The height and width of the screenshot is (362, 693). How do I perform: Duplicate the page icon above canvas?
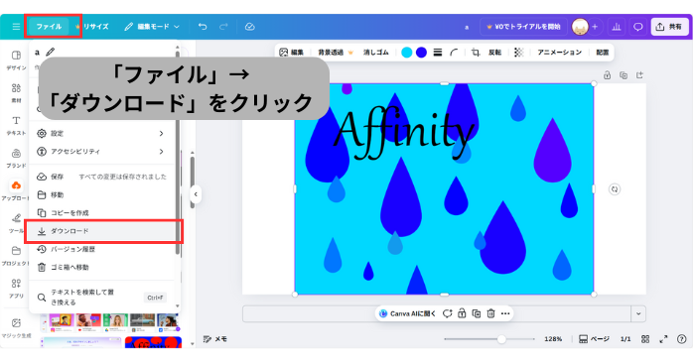[x=624, y=75]
